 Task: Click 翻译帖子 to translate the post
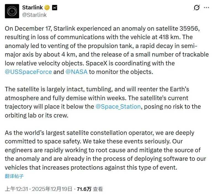click(14, 176)
